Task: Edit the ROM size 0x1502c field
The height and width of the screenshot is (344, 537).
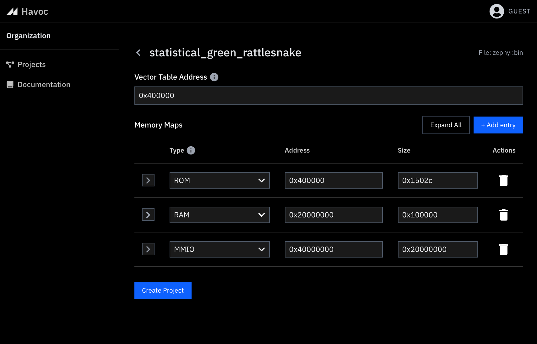Action: pyautogui.click(x=437, y=180)
